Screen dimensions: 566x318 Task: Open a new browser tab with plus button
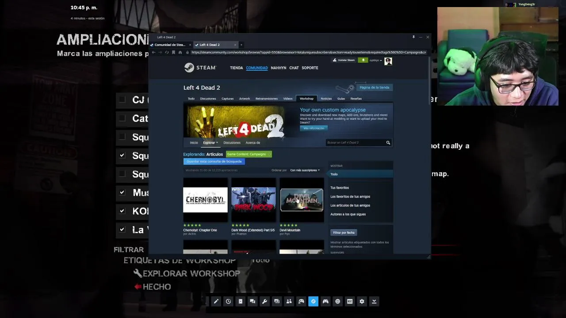[x=241, y=45]
